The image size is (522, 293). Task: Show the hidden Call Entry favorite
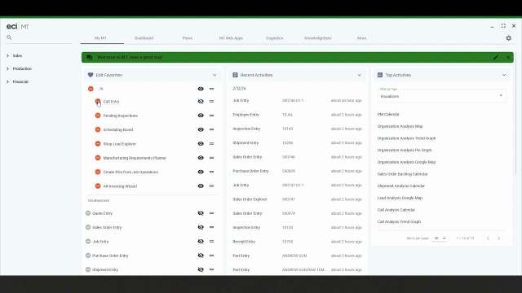201,101
